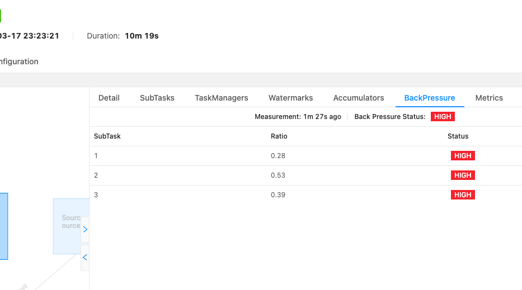
Task: Switch to the SubTasks tab
Action: pos(157,98)
